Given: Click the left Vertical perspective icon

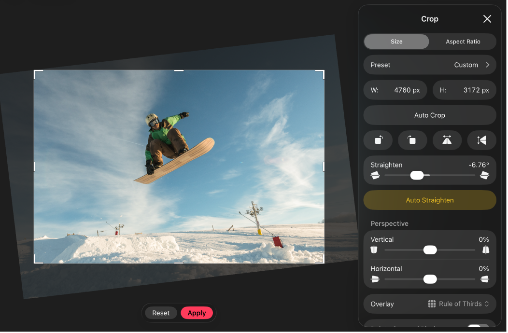Looking at the screenshot, I should [373, 250].
